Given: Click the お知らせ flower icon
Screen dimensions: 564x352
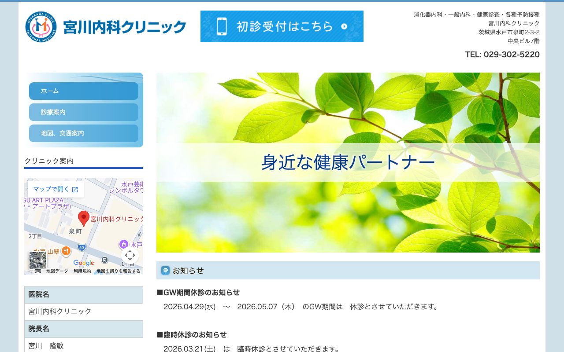Looking at the screenshot, I should click(x=165, y=270).
